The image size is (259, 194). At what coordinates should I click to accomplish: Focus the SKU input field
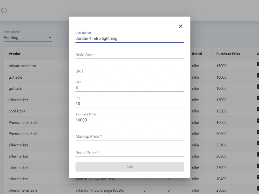[129, 71]
